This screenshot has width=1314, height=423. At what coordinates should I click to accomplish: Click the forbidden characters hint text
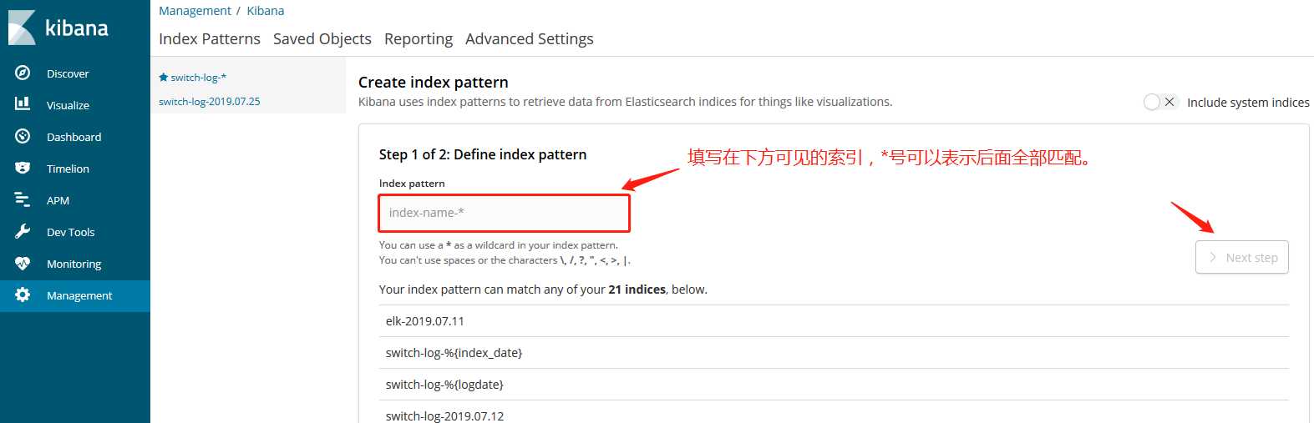click(505, 260)
